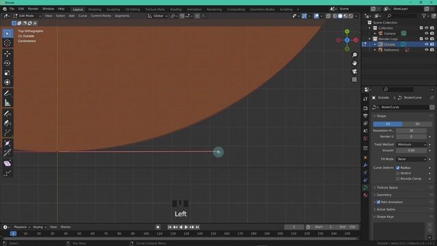
Task: Open Fill Mode None dropdown
Action: click(x=411, y=159)
